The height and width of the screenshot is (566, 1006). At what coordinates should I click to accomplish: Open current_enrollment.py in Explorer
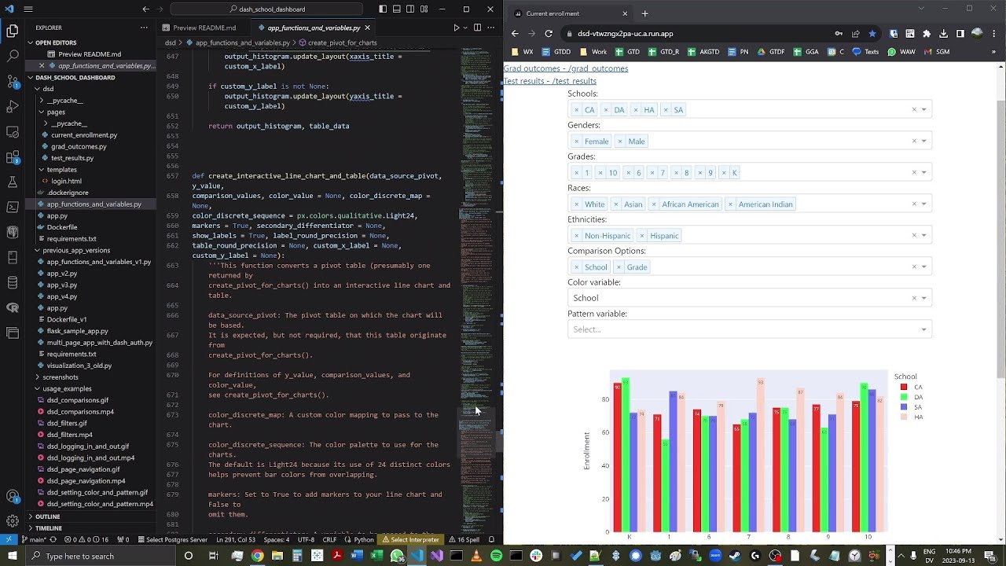click(84, 135)
